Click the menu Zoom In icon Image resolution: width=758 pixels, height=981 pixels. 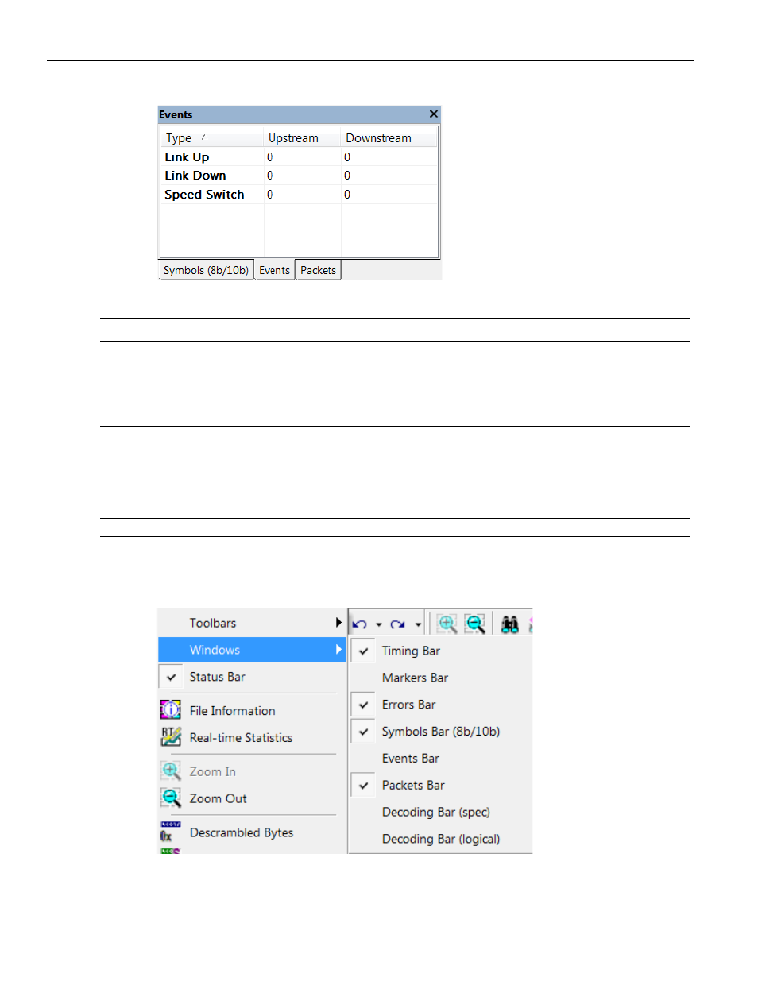[x=171, y=771]
